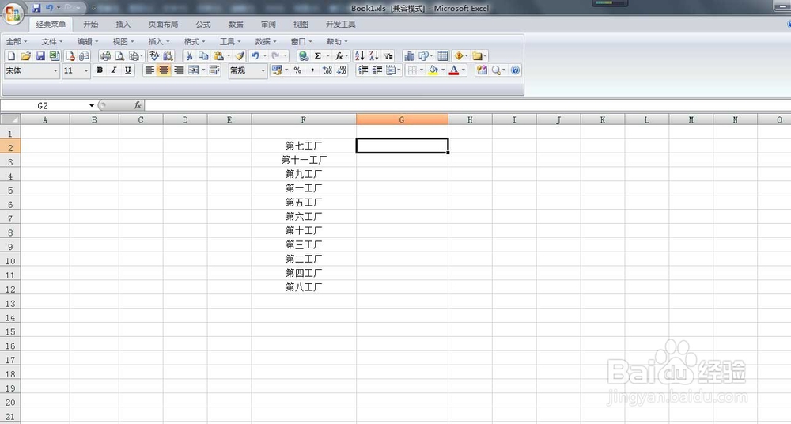Viewport: 791px width, 424px height.
Task: Select cell with 第五工厂
Action: 304,203
